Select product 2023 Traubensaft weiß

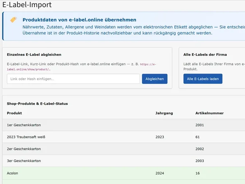(26, 137)
